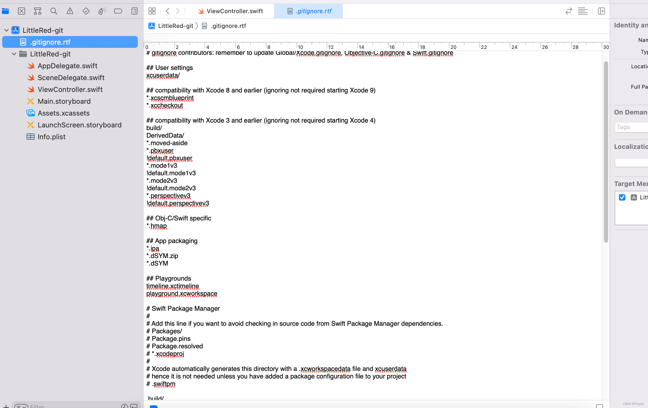
Task: Collapse the LittleRed-git folder group
Action: pyautogui.click(x=14, y=54)
